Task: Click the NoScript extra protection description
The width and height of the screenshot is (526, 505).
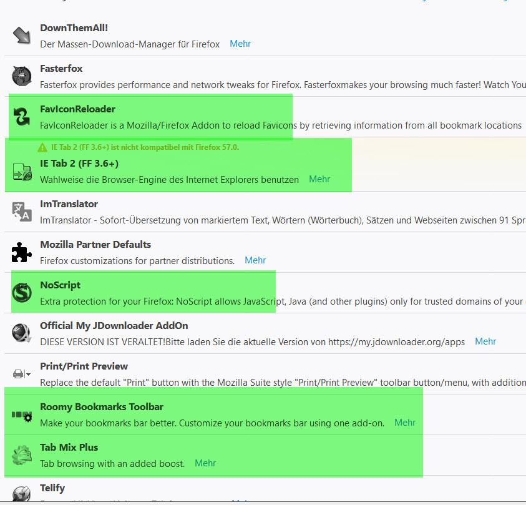Action: pos(283,302)
